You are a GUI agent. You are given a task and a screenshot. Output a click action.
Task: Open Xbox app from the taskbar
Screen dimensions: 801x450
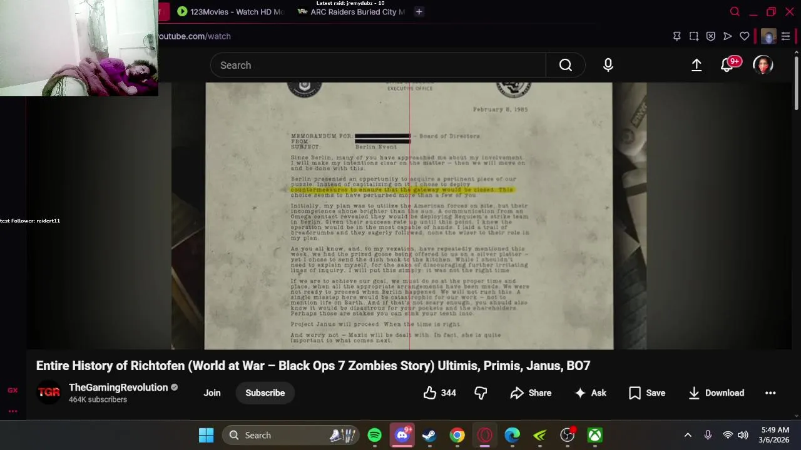595,435
